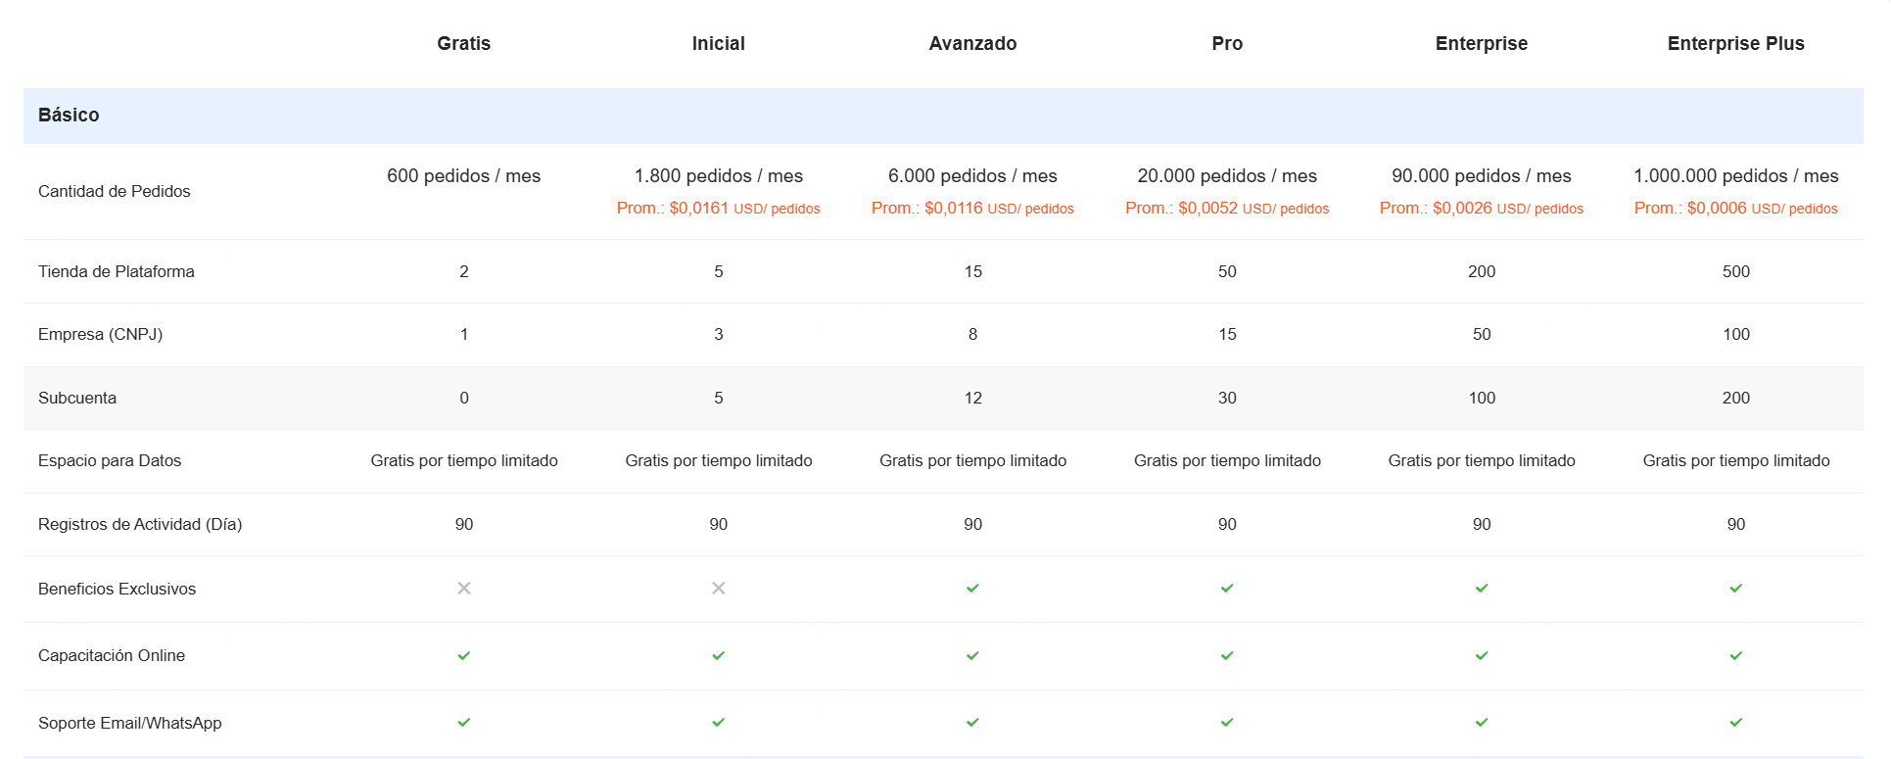Image resolution: width=1891 pixels, height=759 pixels.
Task: Click the Cantidad de Pedidos row label
Action: [115, 192]
